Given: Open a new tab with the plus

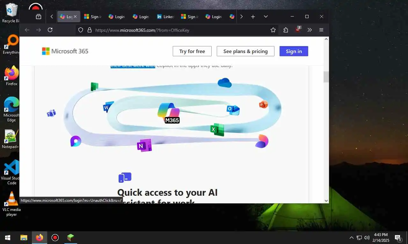Looking at the screenshot, I should pos(253,17).
